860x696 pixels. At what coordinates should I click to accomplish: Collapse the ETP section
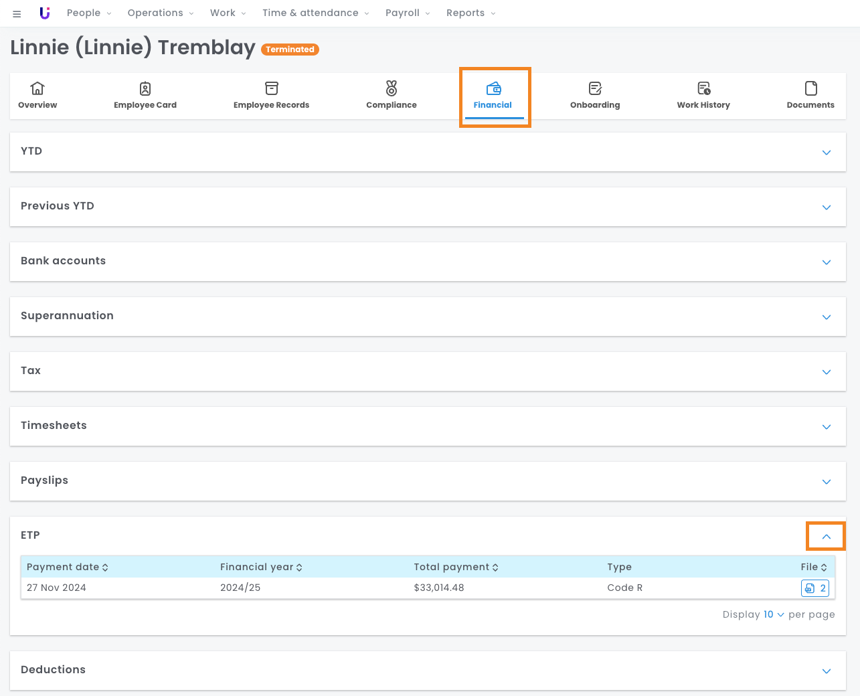click(827, 537)
